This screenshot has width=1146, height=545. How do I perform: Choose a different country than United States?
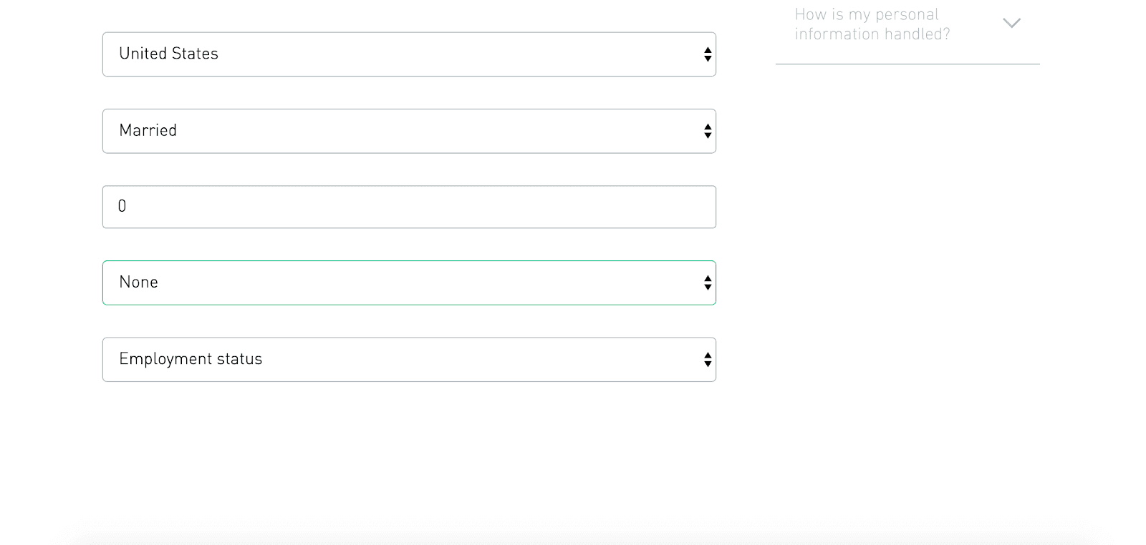pos(409,54)
